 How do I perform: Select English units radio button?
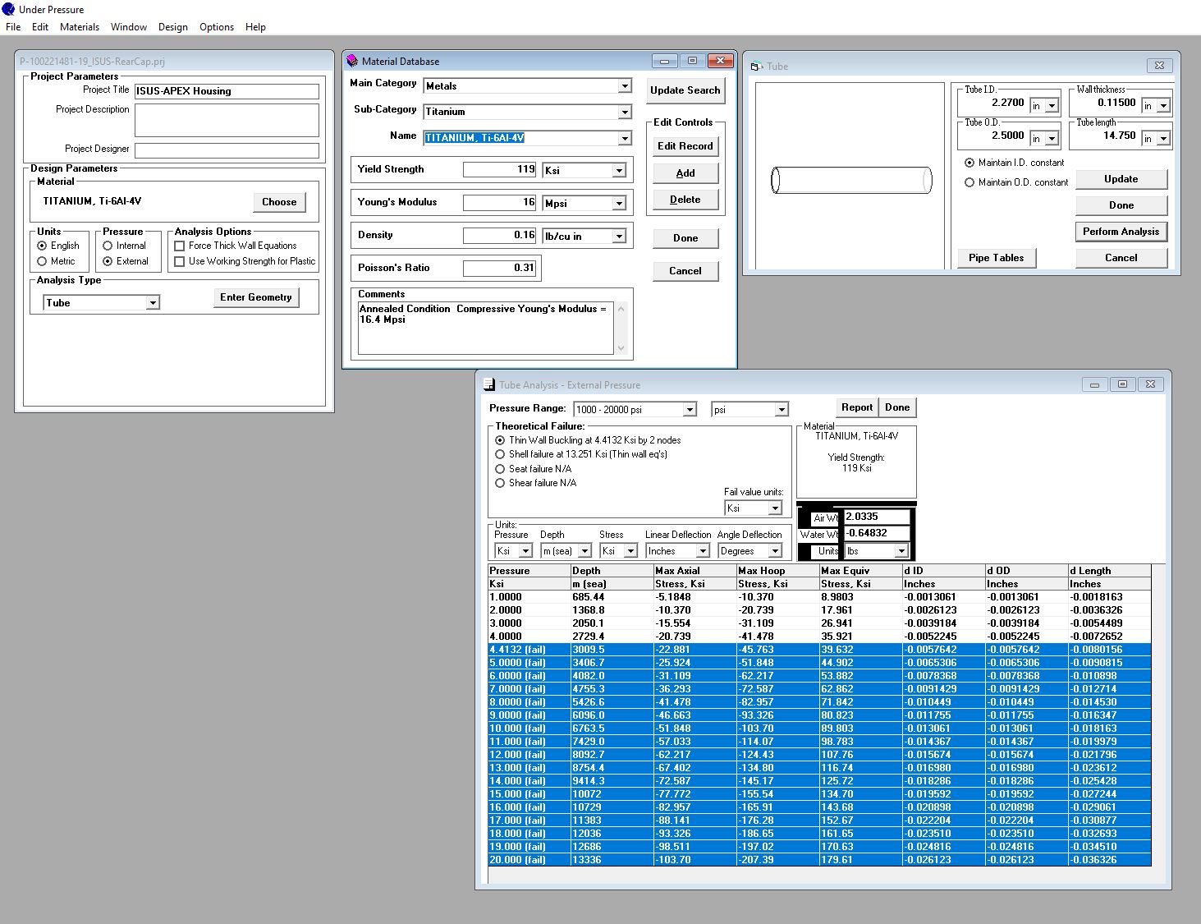(x=42, y=246)
